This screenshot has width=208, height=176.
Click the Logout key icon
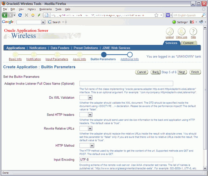[x=170, y=31]
